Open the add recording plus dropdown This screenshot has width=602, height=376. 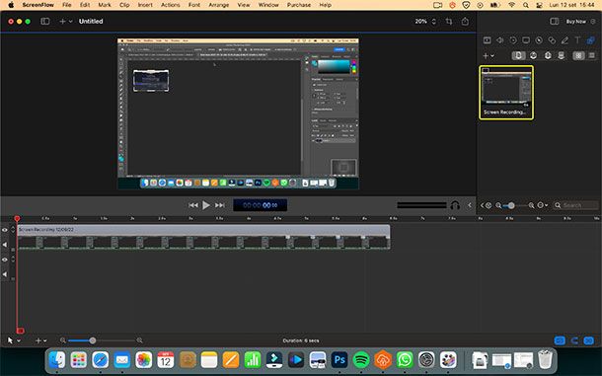66,22
